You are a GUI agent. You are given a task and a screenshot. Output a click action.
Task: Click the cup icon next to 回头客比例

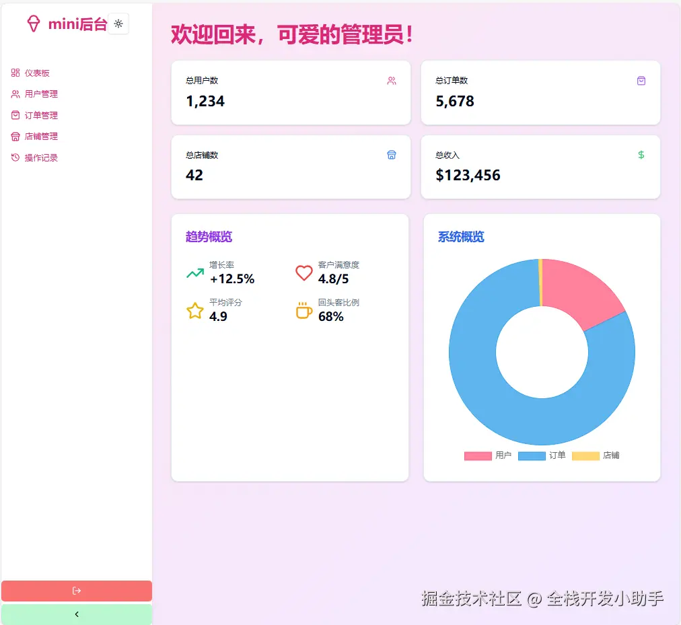point(303,311)
